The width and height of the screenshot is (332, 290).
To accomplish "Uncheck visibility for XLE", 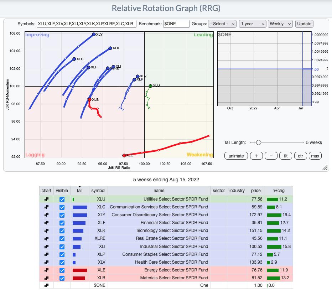I will point(62,270).
